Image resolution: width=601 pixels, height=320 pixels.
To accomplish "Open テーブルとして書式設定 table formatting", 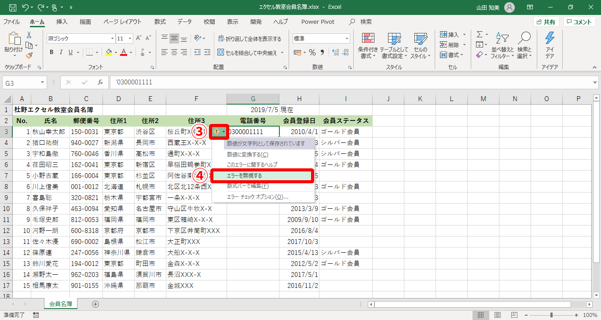I will coord(394,46).
